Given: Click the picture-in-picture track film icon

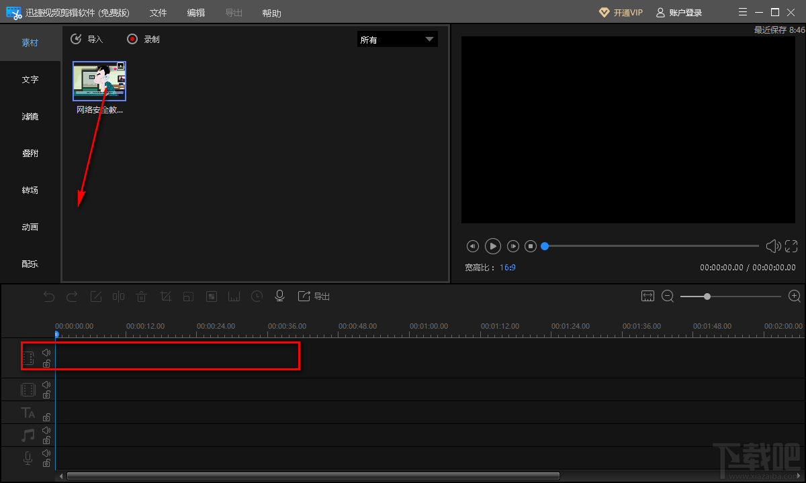Looking at the screenshot, I should tap(28, 390).
